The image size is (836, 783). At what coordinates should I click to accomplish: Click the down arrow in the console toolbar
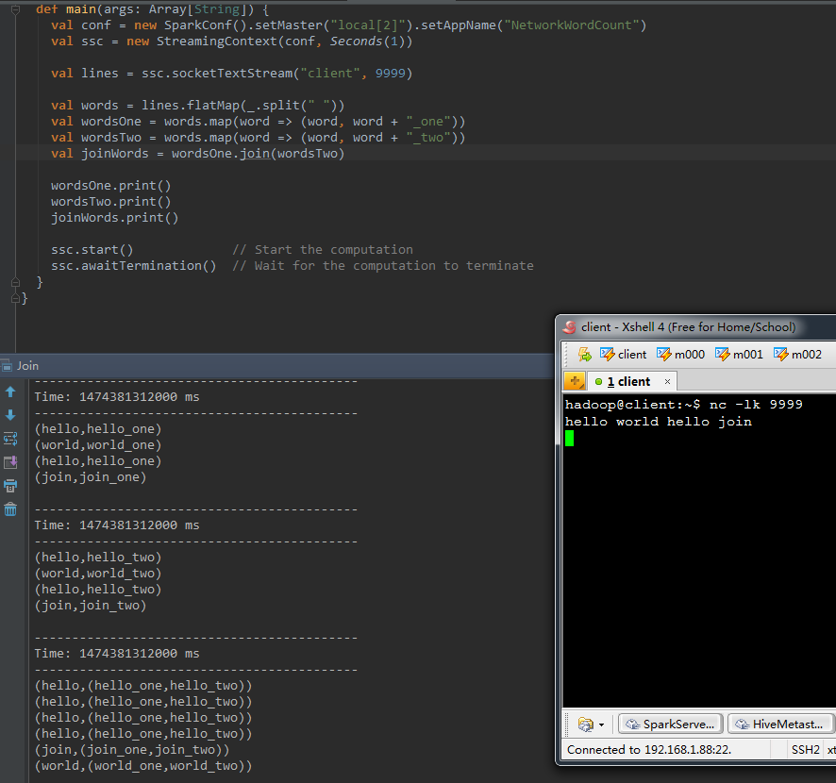point(10,415)
